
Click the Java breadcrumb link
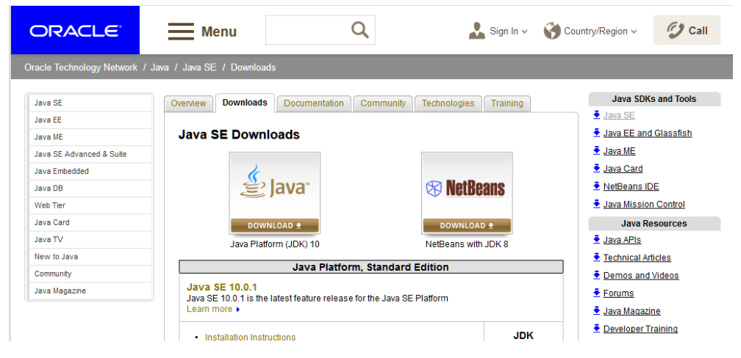tap(160, 67)
